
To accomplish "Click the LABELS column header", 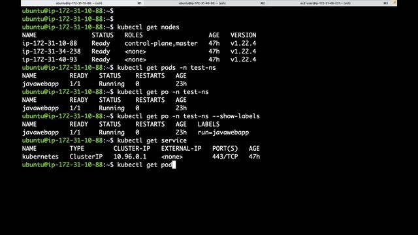I will pyautogui.click(x=208, y=124).
